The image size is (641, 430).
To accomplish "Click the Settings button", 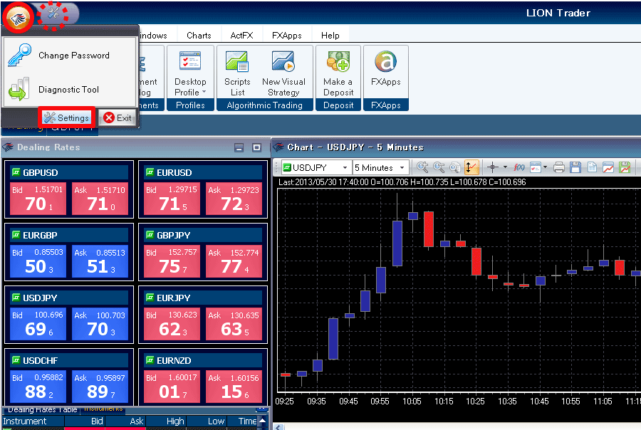I will click(67, 117).
